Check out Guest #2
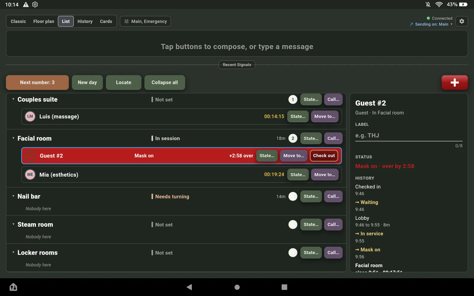The image size is (474, 296). click(324, 156)
